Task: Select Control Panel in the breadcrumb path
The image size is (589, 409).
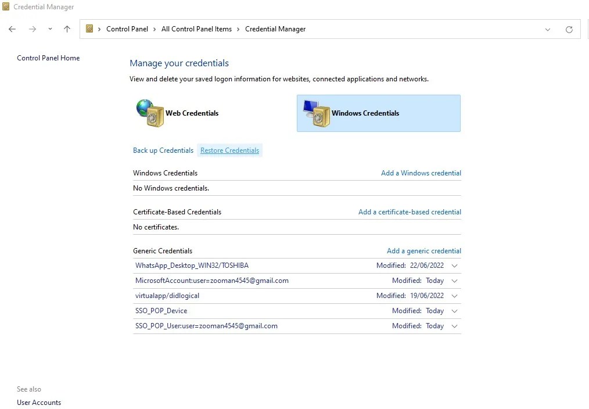Action: (x=127, y=28)
